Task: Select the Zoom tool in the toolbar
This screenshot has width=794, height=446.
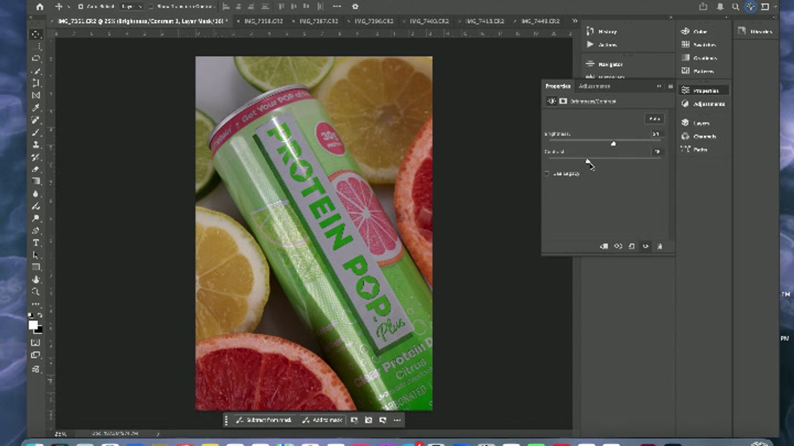Action: coord(36,292)
